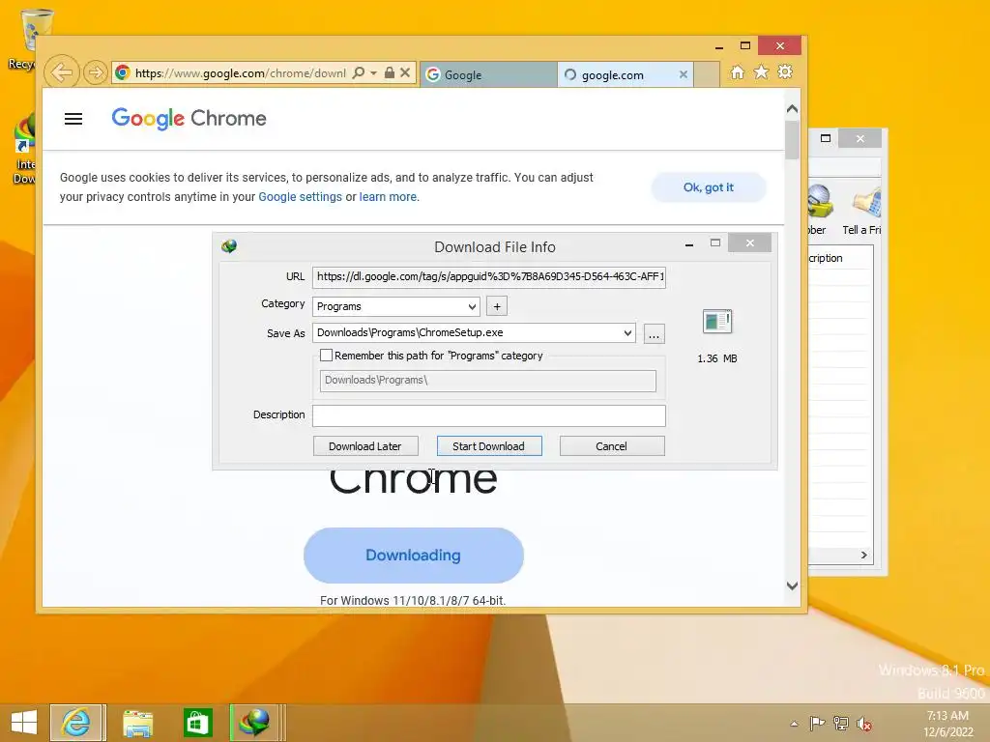Viewport: 990px width, 742px height.
Task: Cancel the download dialog
Action: click(611, 446)
